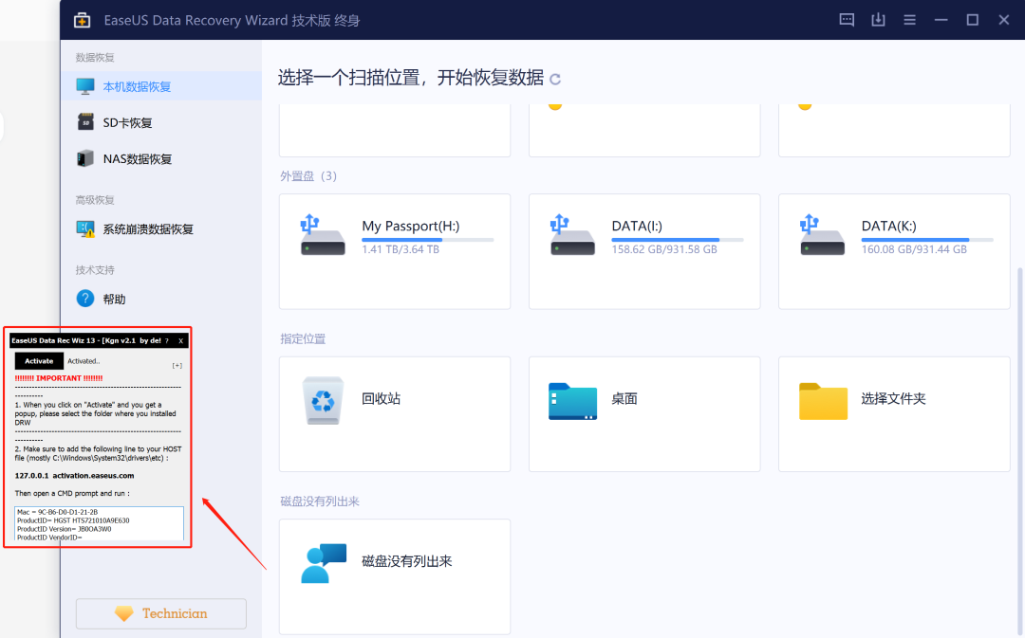Click the 磁盘没有列出来 section header

click(320, 501)
